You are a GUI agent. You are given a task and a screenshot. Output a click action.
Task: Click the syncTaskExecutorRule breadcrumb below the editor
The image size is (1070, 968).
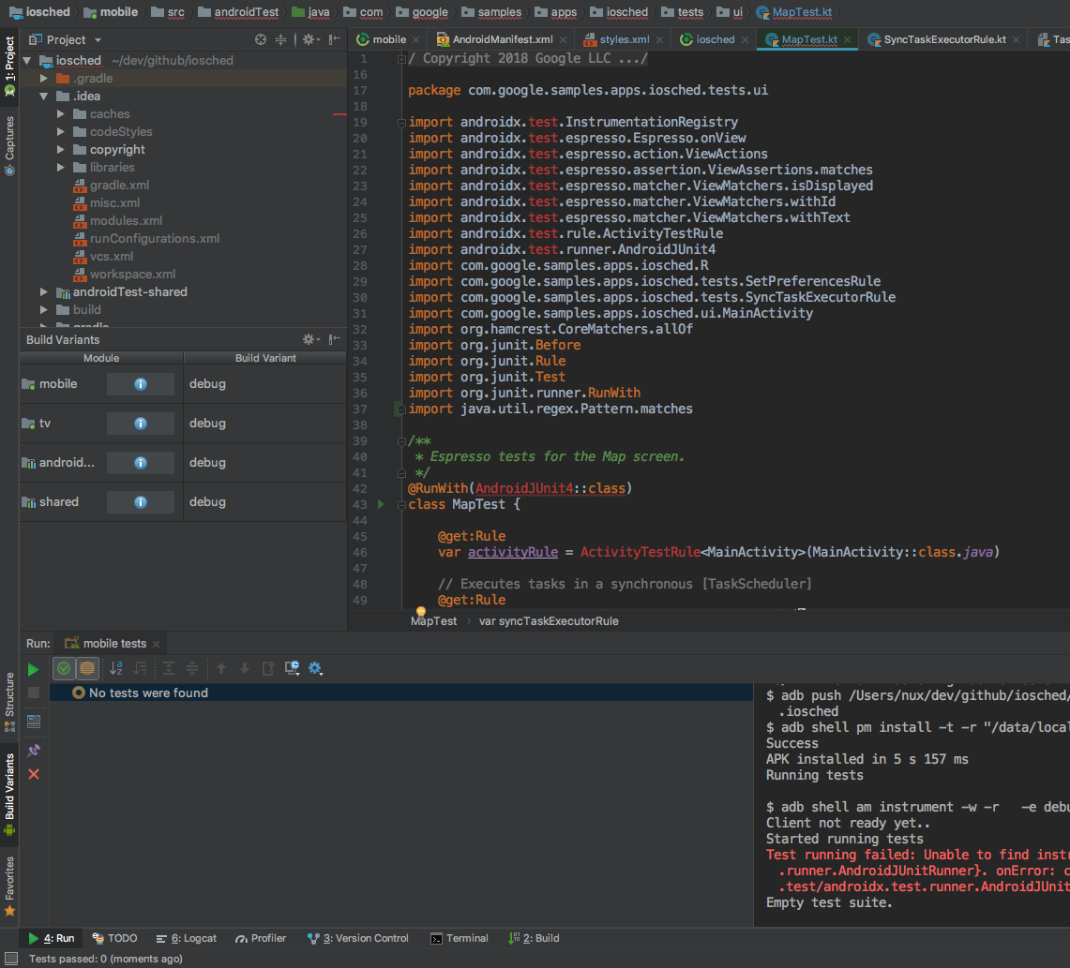[548, 620]
